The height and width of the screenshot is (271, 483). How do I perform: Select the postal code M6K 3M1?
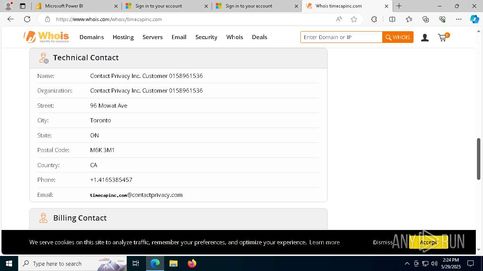102,150
